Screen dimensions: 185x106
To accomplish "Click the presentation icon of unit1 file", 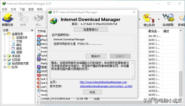I will (39, 87).
